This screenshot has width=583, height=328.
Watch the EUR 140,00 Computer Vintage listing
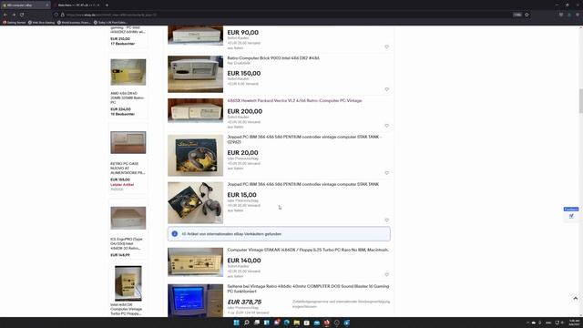(386, 275)
